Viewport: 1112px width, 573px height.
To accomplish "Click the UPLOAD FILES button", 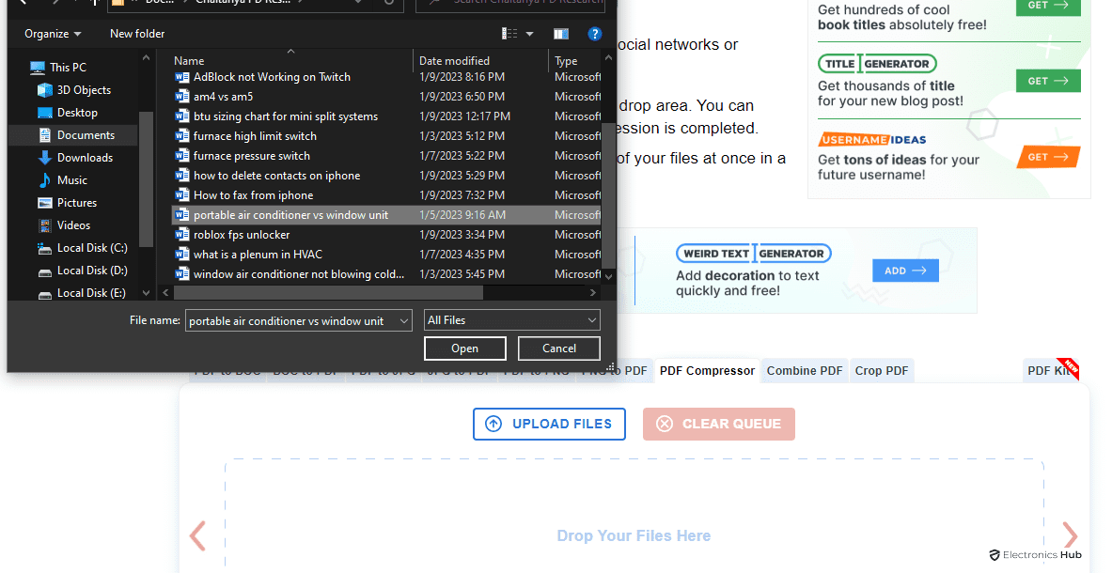I will 549,424.
